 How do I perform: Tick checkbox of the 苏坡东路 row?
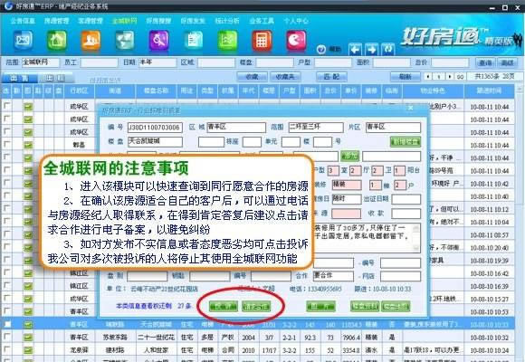(x=6, y=337)
